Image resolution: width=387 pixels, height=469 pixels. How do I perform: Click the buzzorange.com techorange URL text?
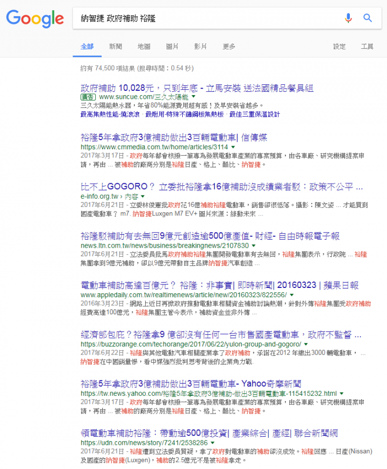(191, 344)
